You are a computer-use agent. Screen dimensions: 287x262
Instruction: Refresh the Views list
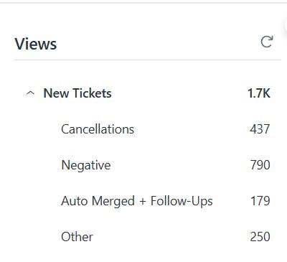tap(267, 42)
